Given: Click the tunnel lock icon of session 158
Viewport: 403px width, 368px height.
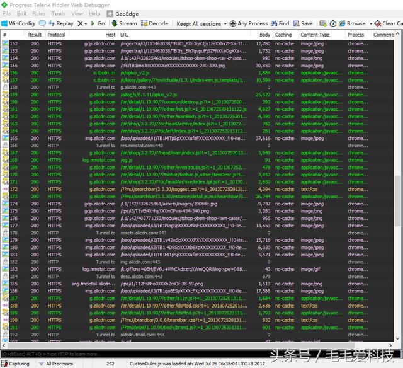Looking at the screenshot, I should pos(5,88).
